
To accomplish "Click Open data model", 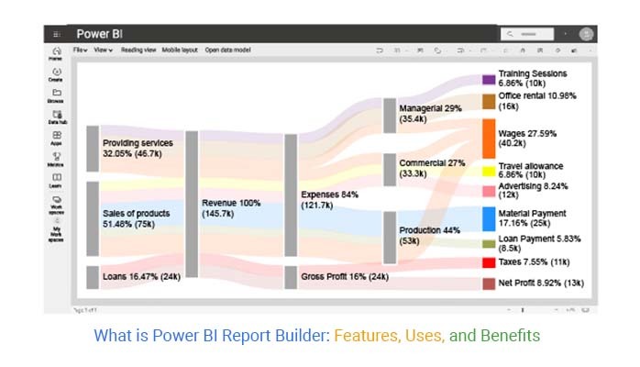I will 227,50.
